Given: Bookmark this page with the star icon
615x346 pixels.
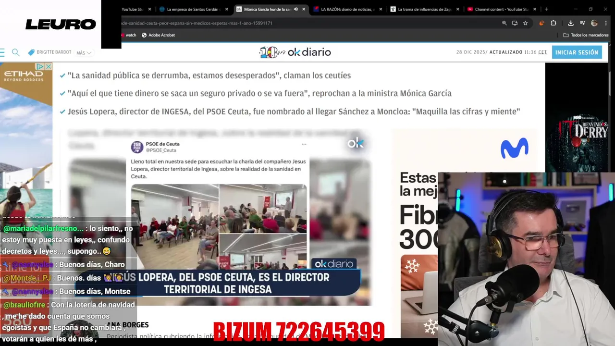Looking at the screenshot, I should point(525,23).
